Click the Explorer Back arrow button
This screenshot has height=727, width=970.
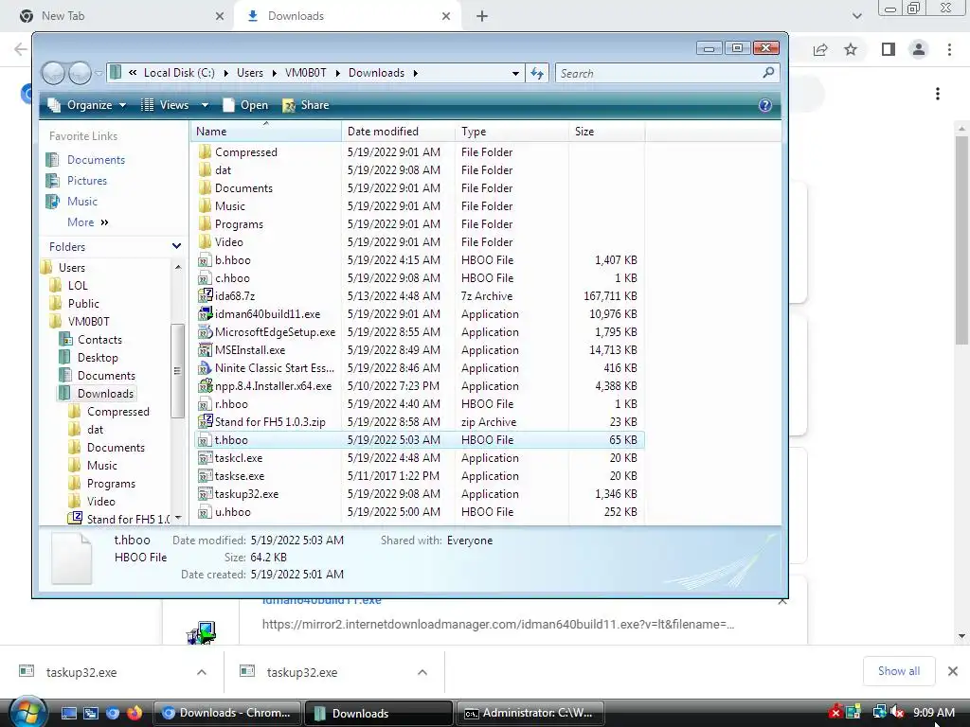(53, 74)
